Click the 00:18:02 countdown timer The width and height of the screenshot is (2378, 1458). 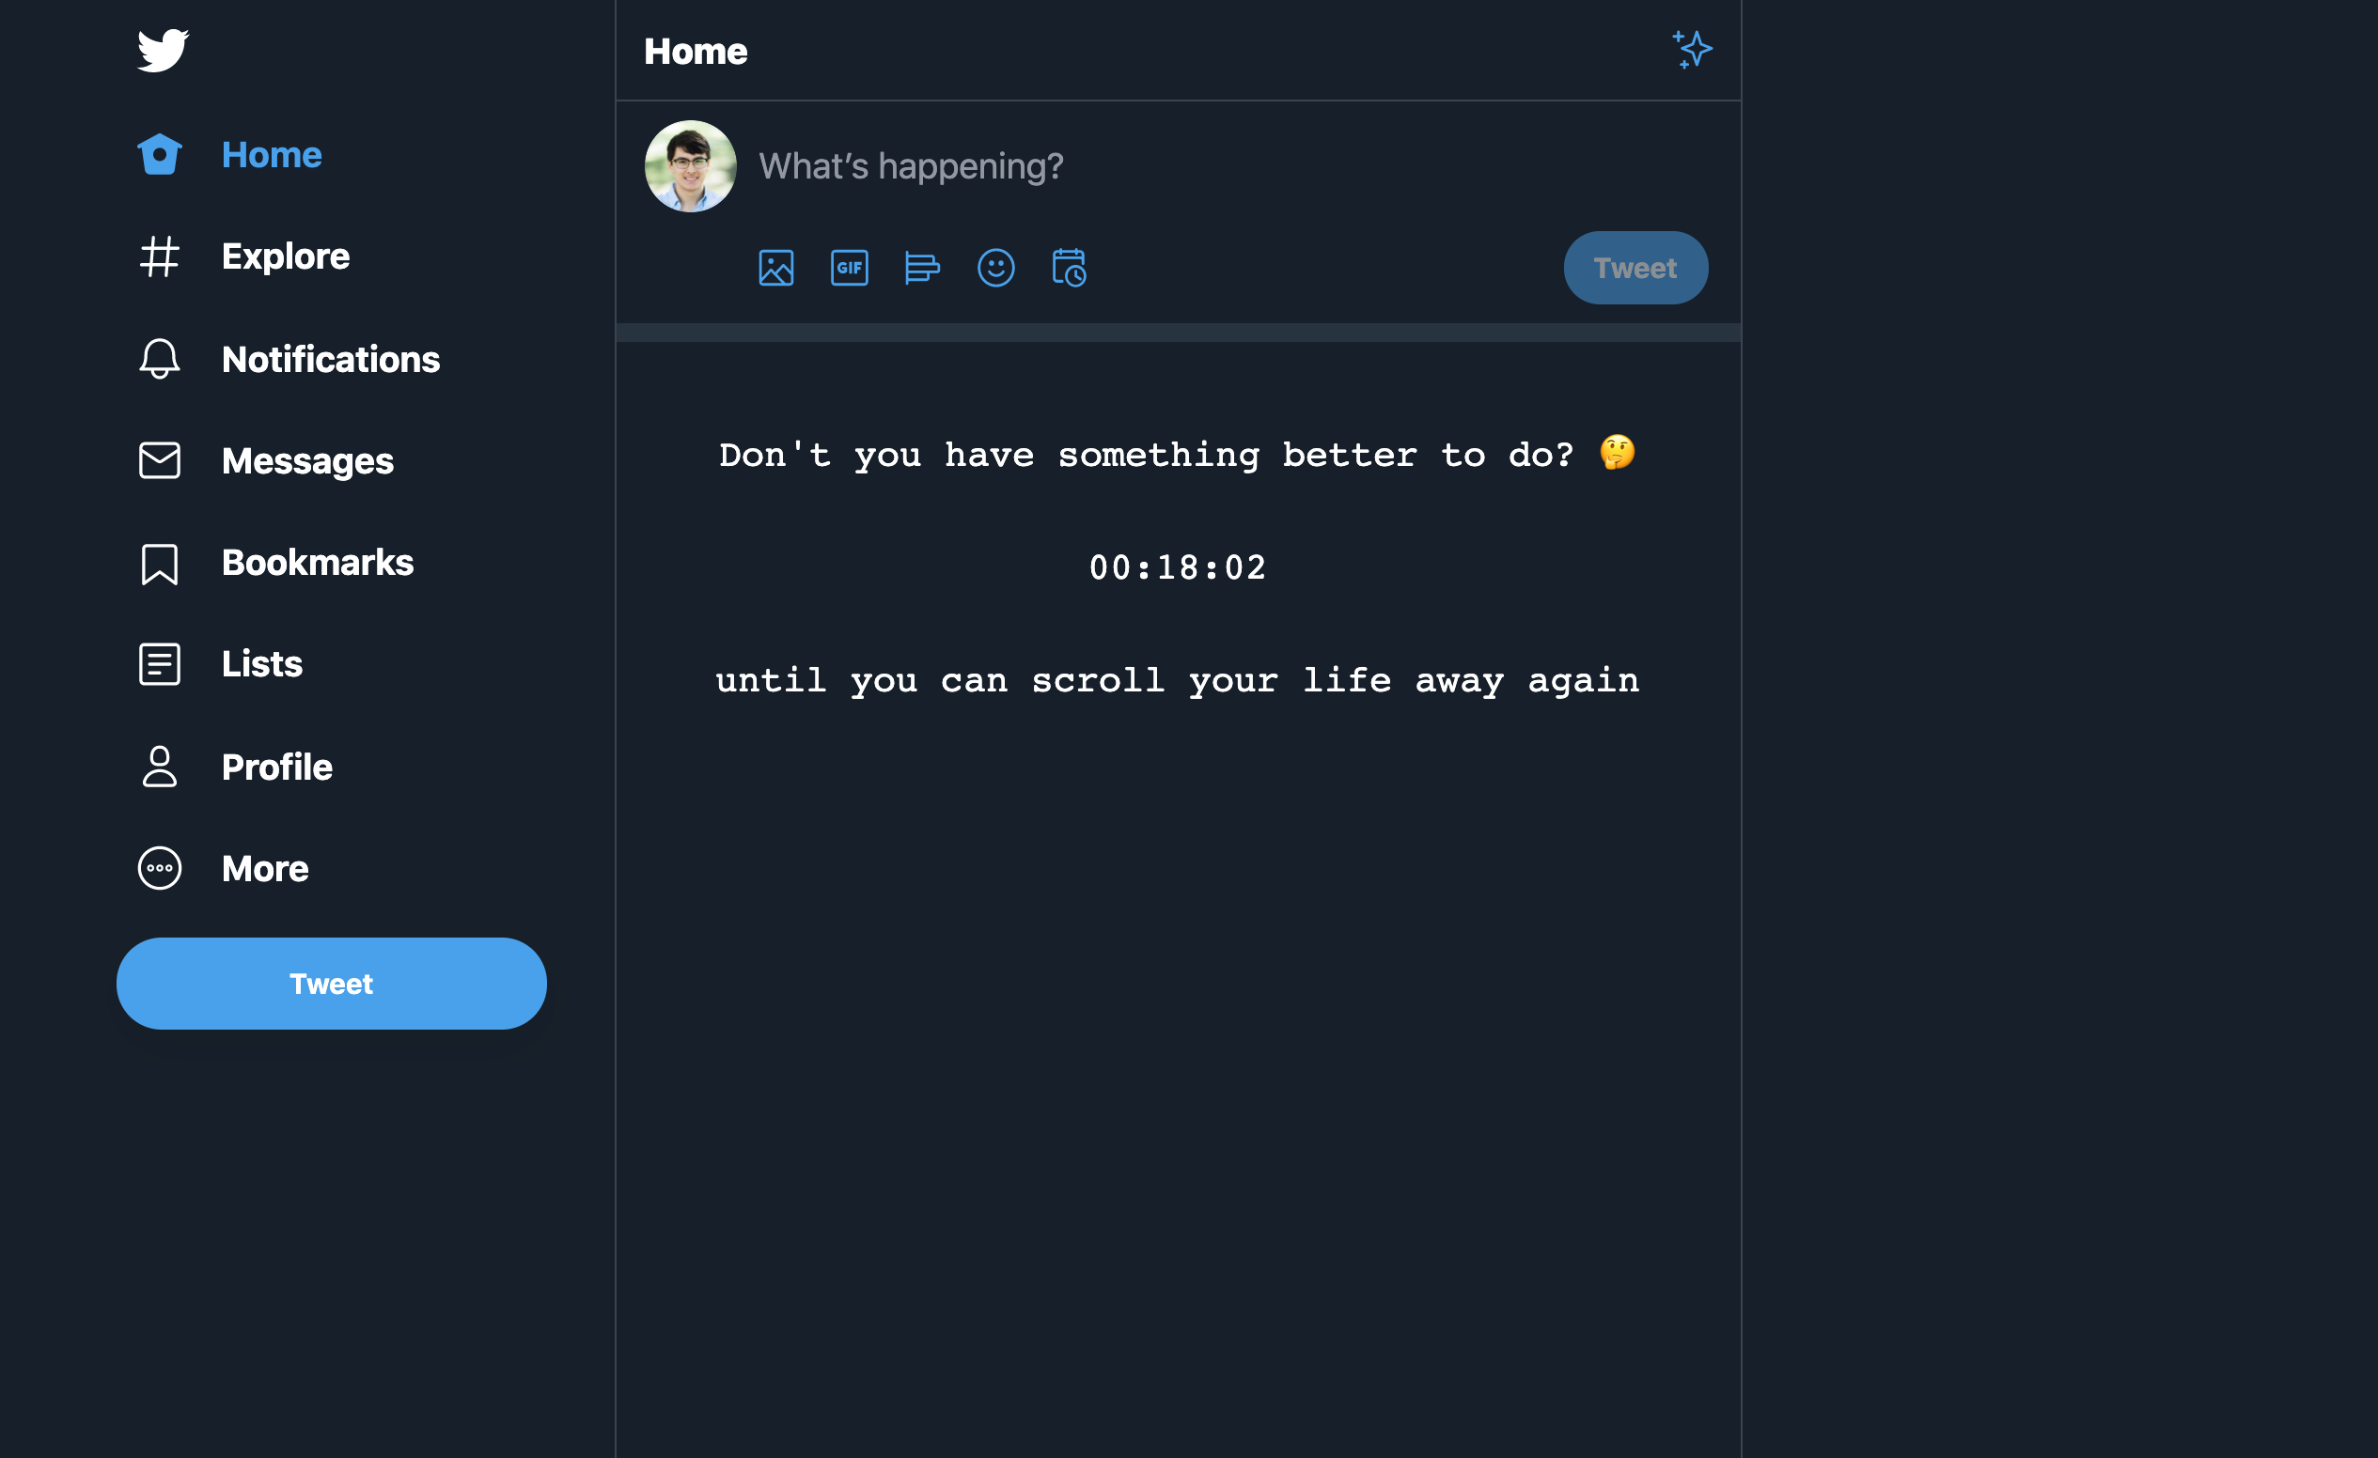point(1178,568)
